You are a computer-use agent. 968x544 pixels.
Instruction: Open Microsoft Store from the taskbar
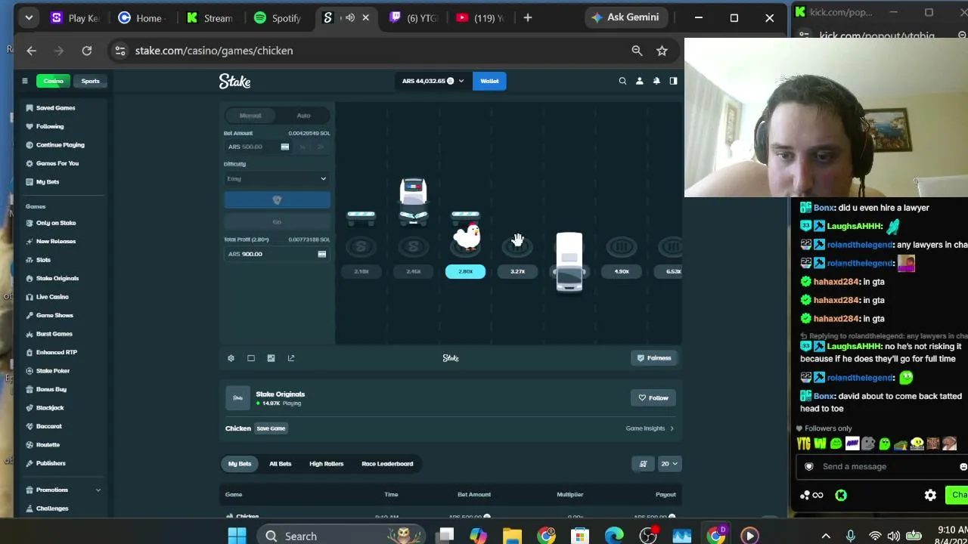pyautogui.click(x=580, y=536)
